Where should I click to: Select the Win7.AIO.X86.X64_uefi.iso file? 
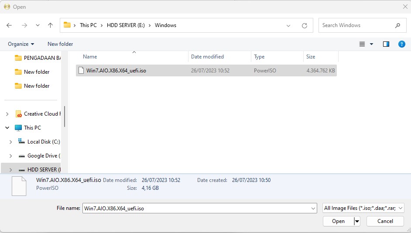click(x=116, y=70)
